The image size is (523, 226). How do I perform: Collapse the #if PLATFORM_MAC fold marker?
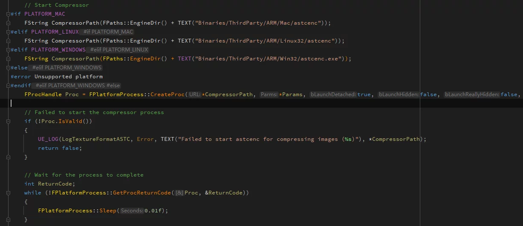pos(8,14)
